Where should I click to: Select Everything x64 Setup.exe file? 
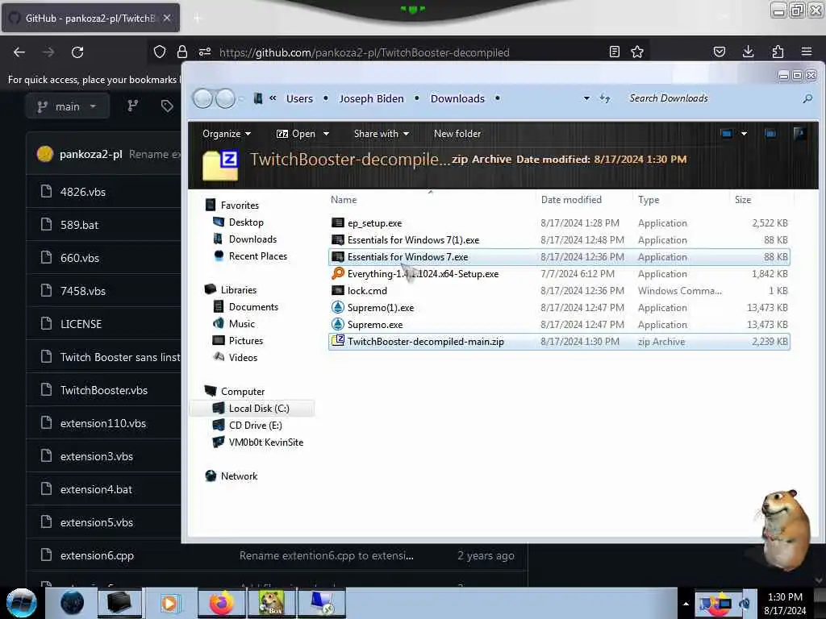(559, 274)
